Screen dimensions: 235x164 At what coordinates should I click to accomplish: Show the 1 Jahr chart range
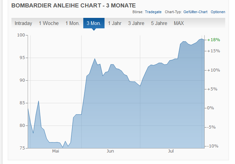(115, 23)
